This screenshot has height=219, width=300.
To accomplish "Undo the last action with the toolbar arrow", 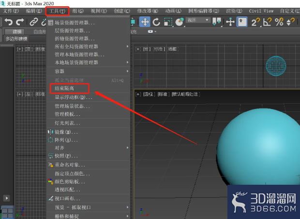I will [x=8, y=22].
